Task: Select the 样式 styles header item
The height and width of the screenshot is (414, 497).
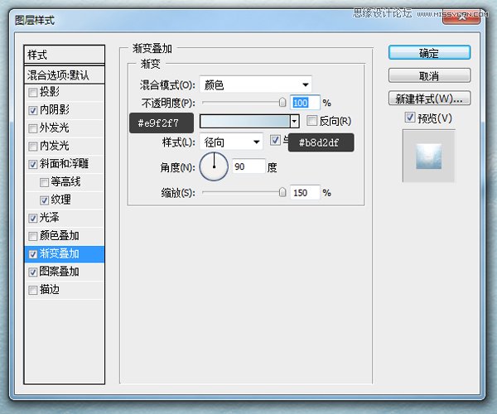Action: click(64, 55)
